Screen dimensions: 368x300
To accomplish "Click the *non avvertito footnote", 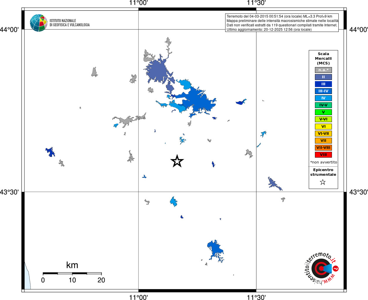I will coord(323,162).
